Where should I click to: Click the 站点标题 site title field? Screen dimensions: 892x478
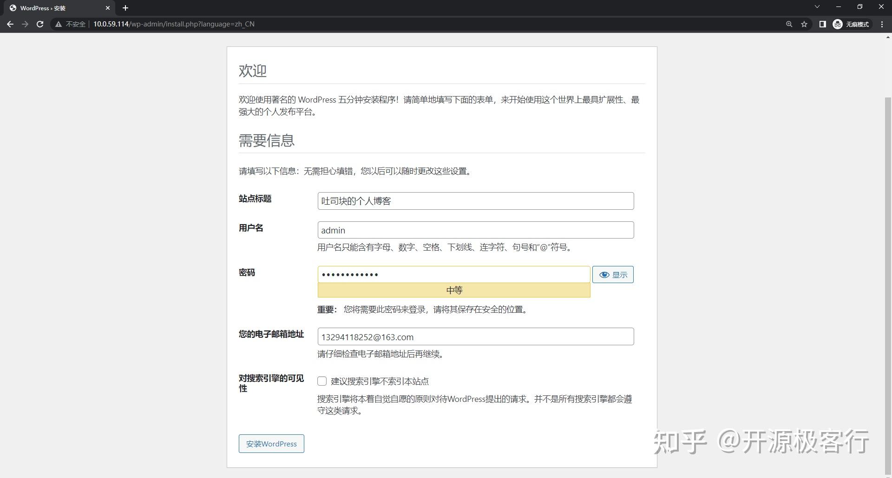coord(475,200)
